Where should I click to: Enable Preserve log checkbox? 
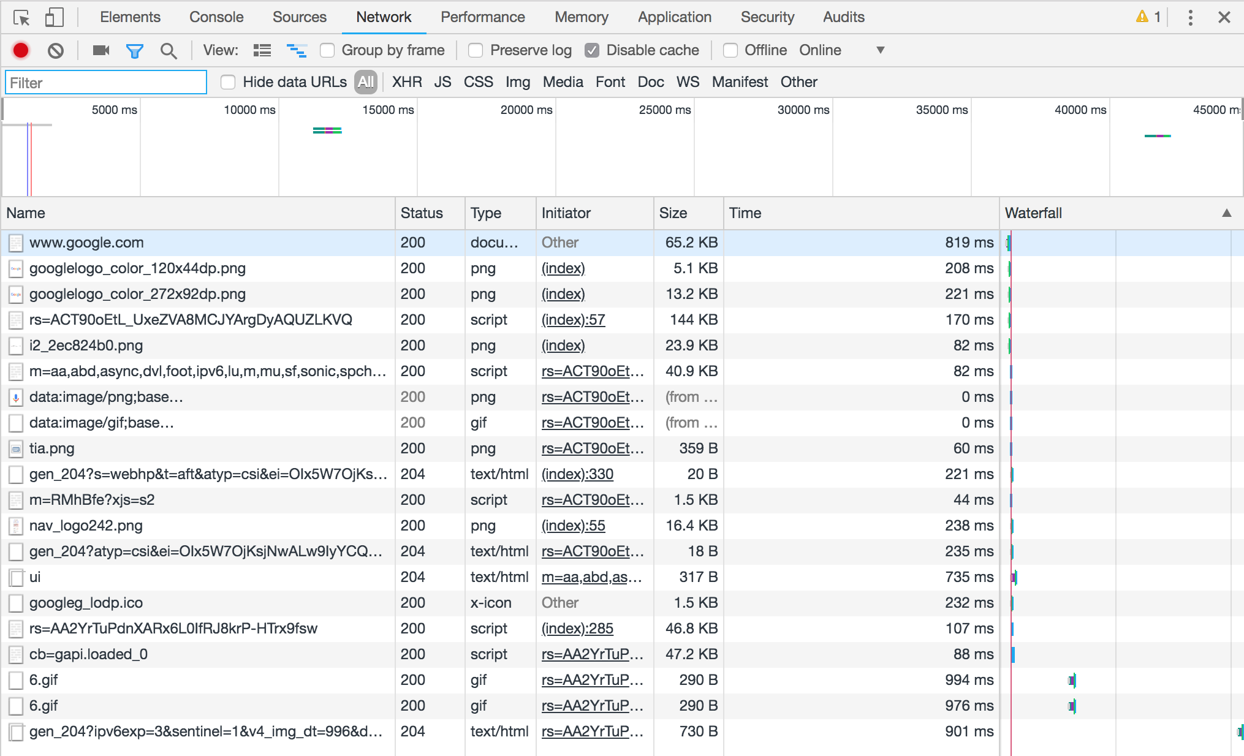(476, 50)
